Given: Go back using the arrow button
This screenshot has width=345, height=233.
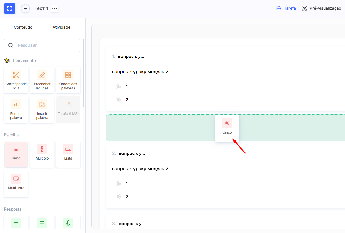Looking at the screenshot, I should 25,8.
